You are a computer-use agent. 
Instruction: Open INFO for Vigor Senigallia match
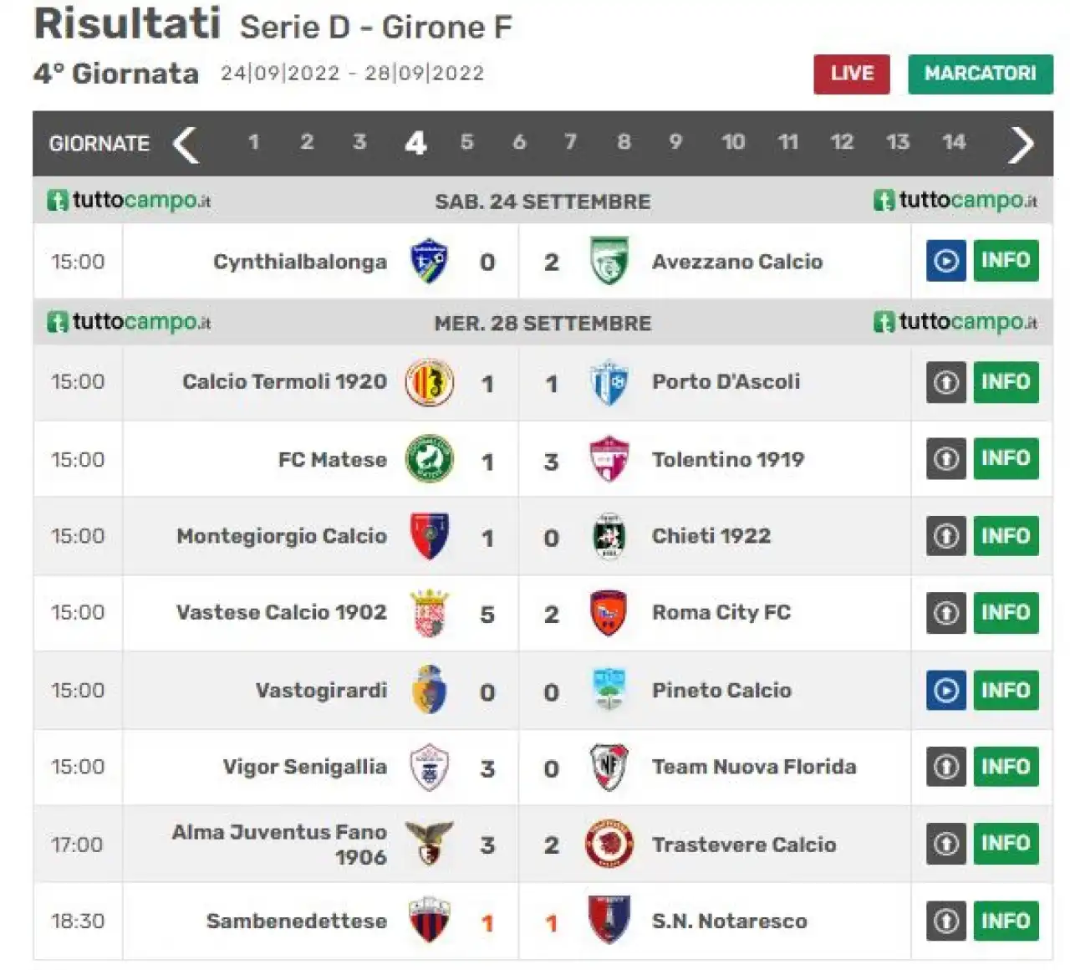pyautogui.click(x=1006, y=766)
